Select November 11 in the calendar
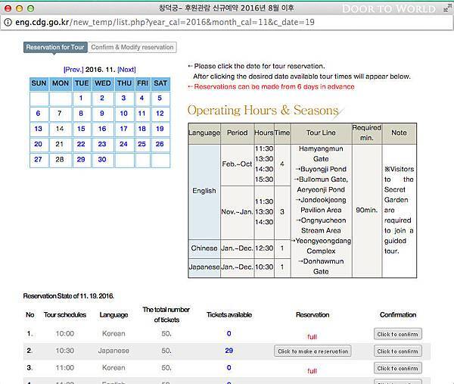 pos(141,114)
